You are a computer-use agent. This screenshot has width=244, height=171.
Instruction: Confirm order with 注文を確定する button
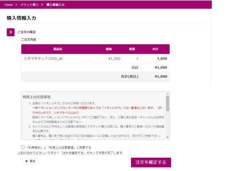point(151,162)
